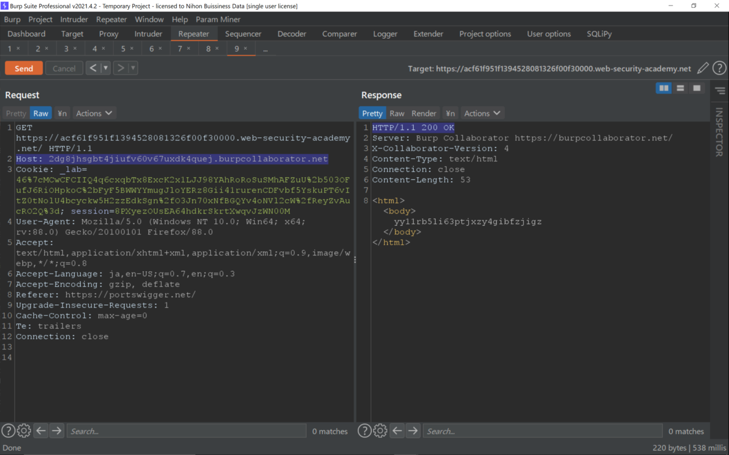Switch to the Target tab
This screenshot has height=455, width=729.
[72, 34]
